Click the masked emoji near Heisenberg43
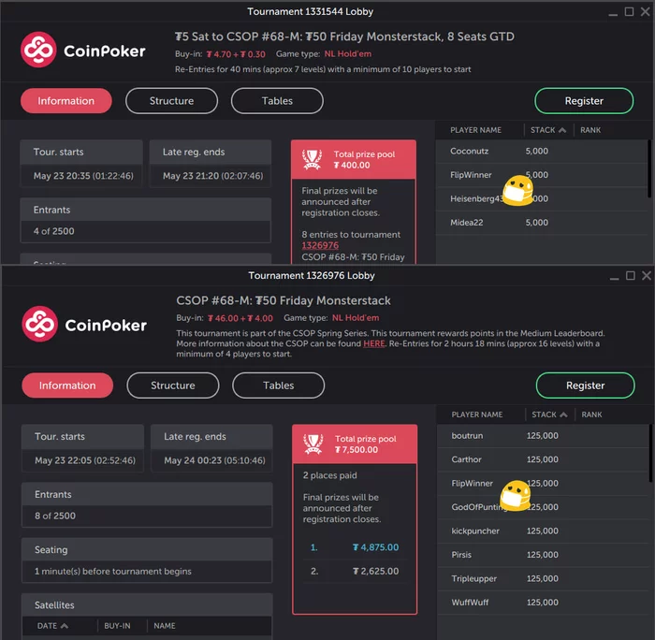The width and height of the screenshot is (655, 640). [517, 191]
